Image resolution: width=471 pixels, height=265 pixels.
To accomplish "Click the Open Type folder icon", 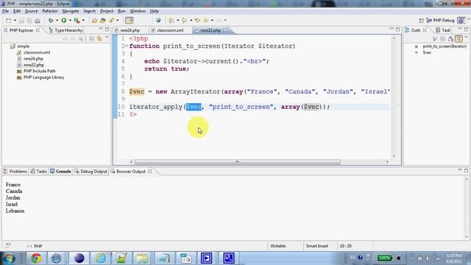I will (x=95, y=21).
